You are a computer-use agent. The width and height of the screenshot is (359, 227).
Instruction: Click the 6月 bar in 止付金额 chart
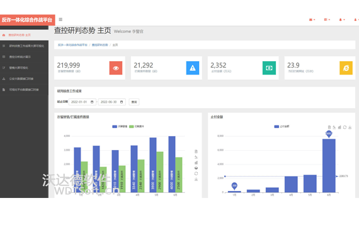pyautogui.click(x=329, y=166)
